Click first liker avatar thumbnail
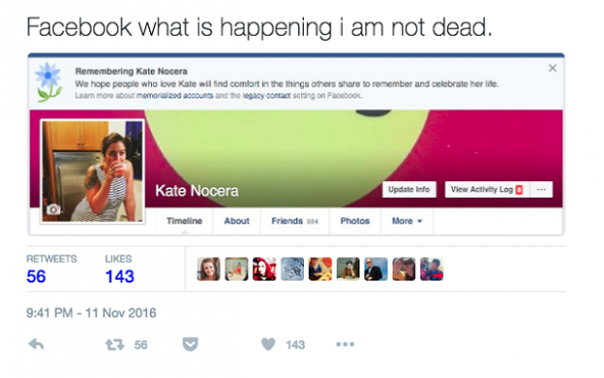 point(208,269)
